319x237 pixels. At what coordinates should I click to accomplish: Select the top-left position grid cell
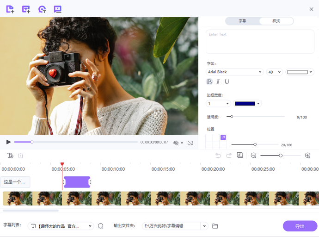click(x=209, y=137)
